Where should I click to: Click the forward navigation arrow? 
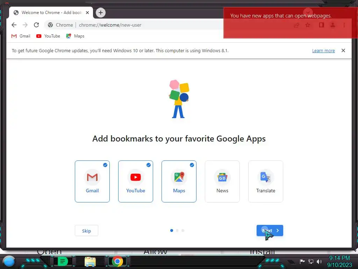tap(25, 25)
